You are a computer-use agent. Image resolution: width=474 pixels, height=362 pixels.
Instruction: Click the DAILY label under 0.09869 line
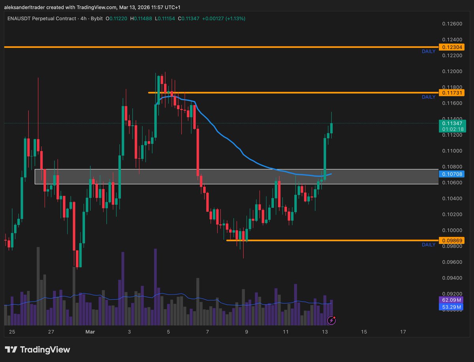(429, 245)
